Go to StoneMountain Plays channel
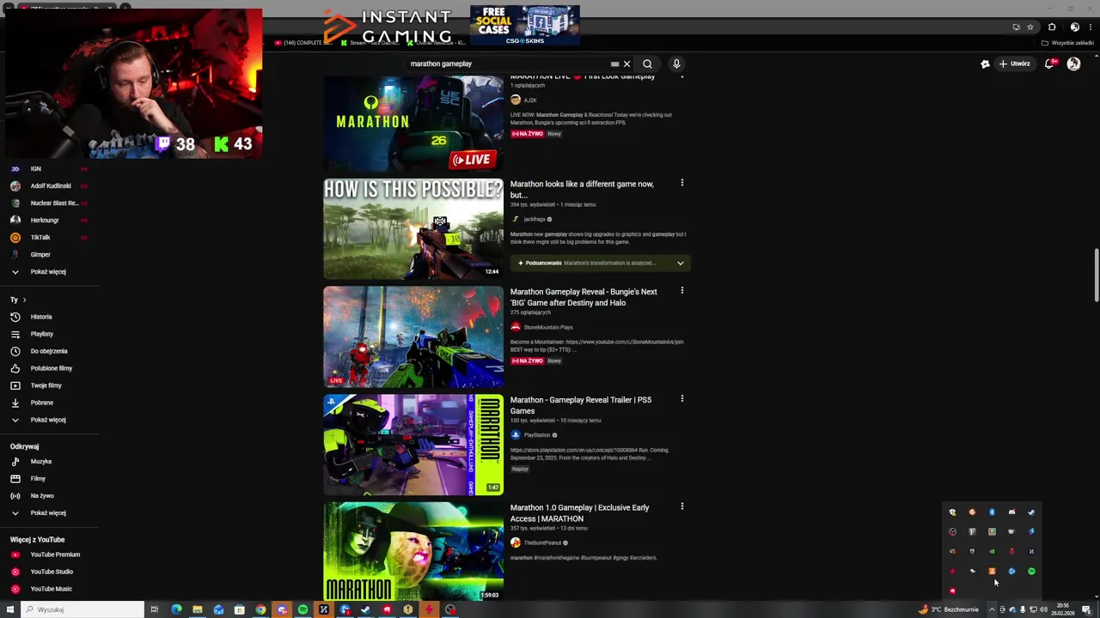 click(x=547, y=327)
